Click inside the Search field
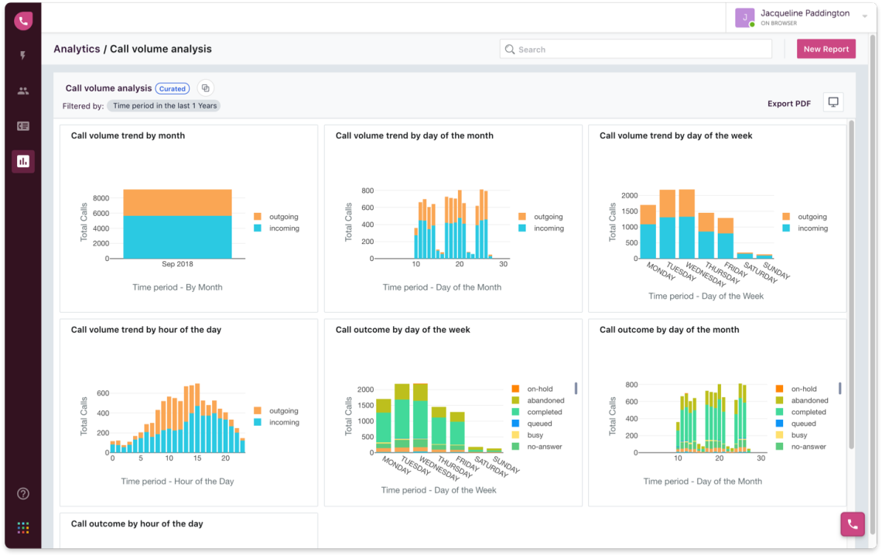 tap(634, 49)
